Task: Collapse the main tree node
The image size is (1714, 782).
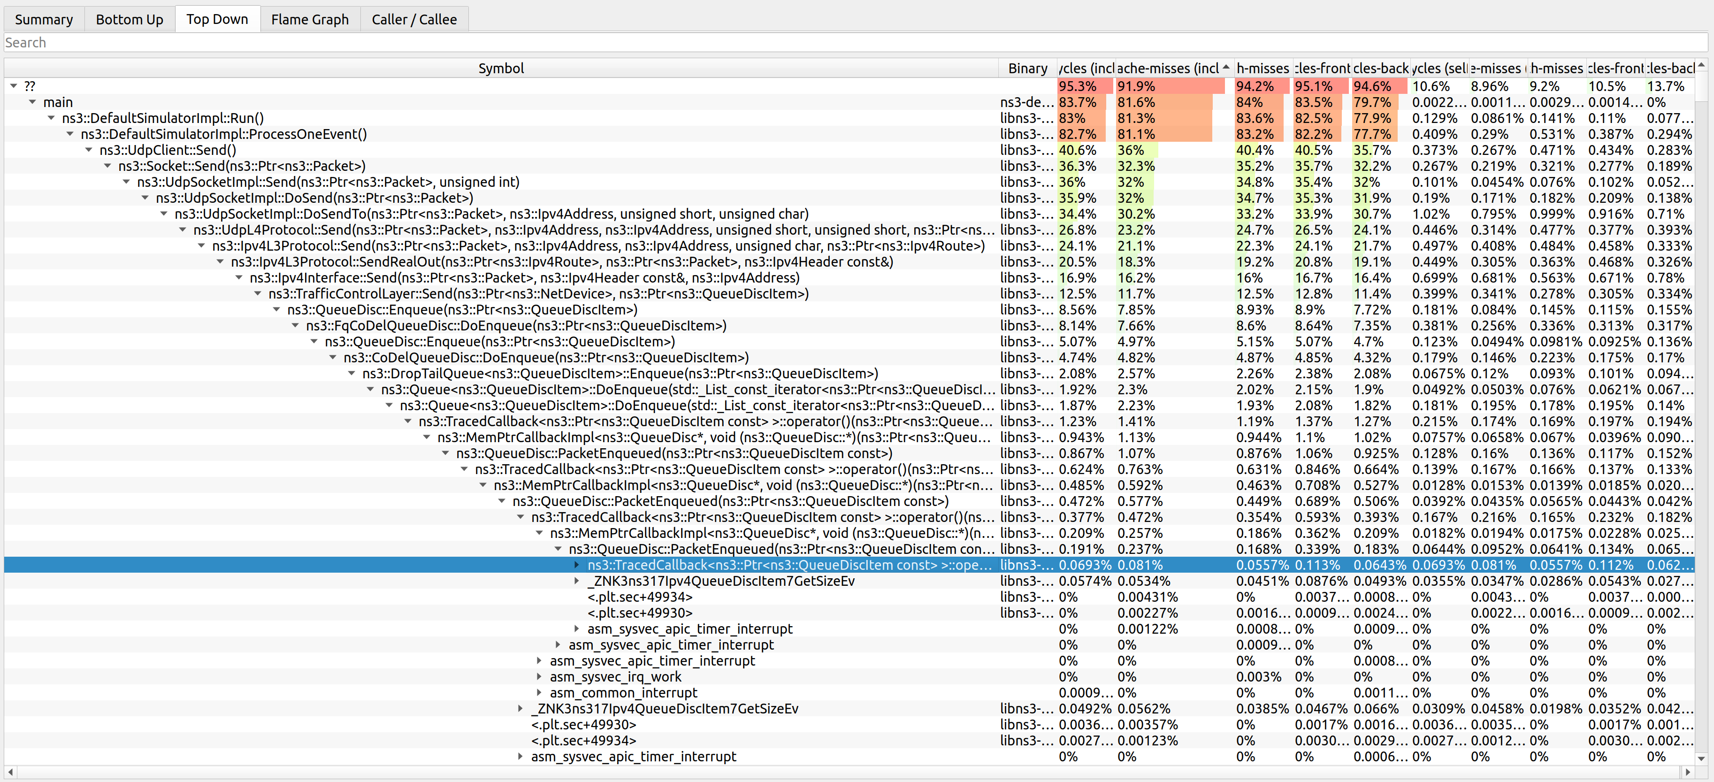Action: [x=32, y=102]
